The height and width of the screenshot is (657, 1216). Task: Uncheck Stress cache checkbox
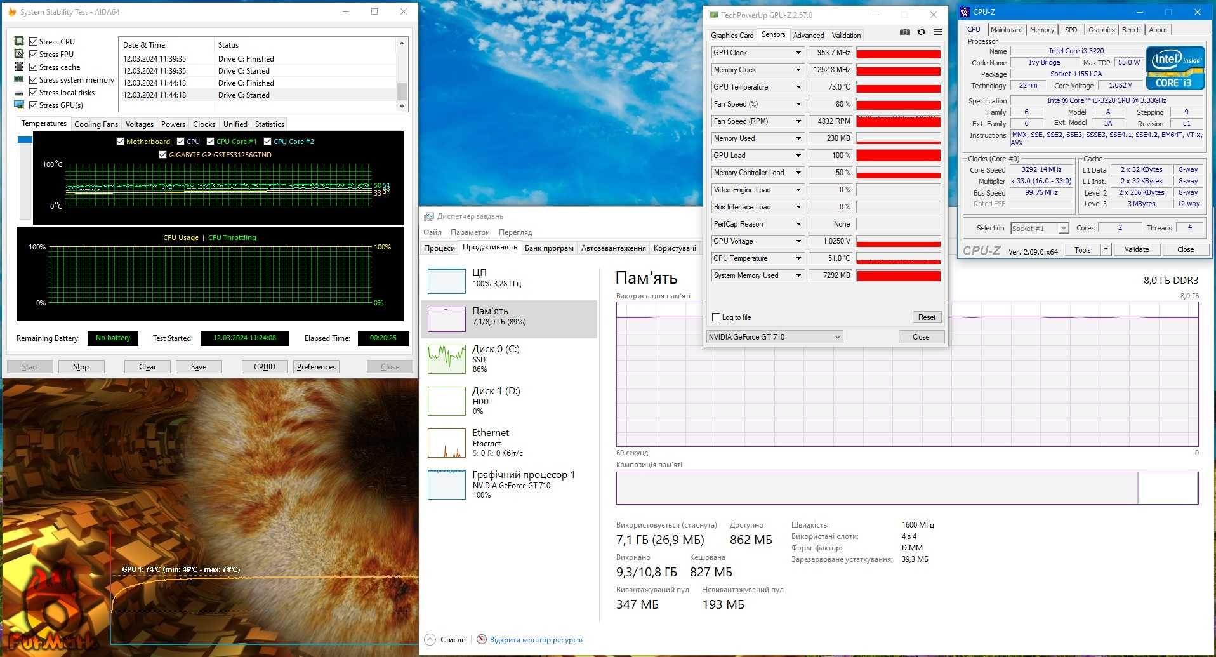(x=33, y=67)
